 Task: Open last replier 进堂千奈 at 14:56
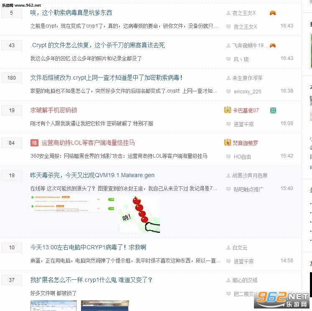point(244,261)
